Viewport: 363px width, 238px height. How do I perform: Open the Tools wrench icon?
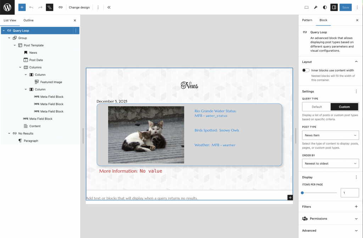(x=316, y=7)
